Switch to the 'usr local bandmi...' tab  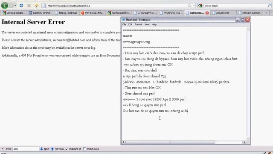[x=14, y=13]
